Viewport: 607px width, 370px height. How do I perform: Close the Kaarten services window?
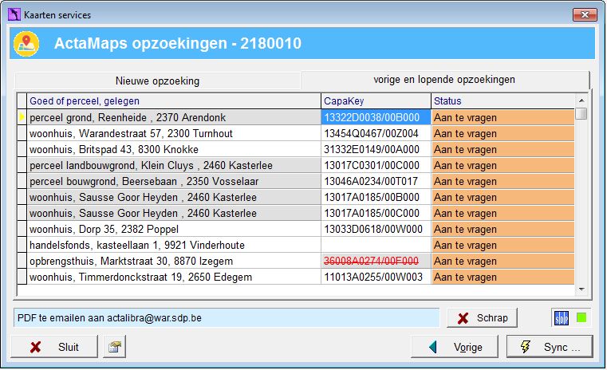coord(585,14)
